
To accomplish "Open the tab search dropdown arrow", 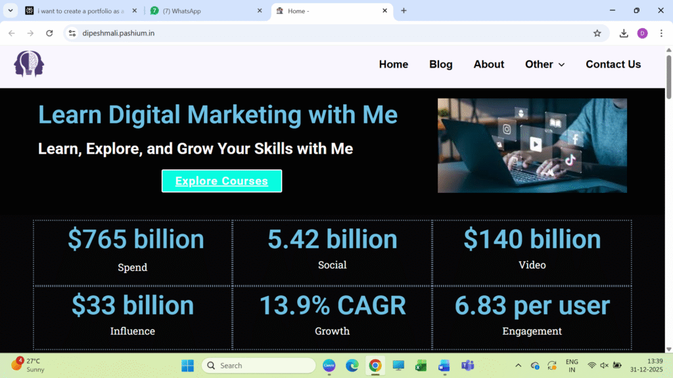I will (11, 10).
